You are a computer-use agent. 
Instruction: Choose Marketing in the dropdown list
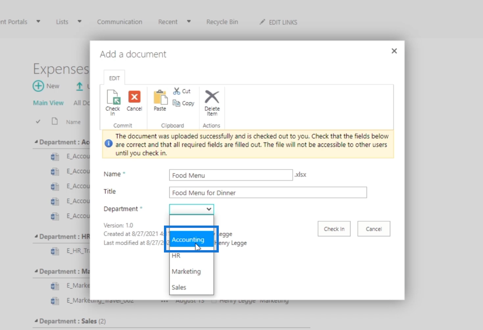click(x=186, y=271)
